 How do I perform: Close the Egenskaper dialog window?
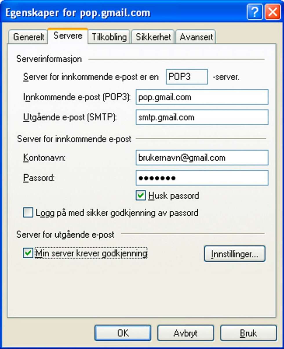tap(273, 12)
